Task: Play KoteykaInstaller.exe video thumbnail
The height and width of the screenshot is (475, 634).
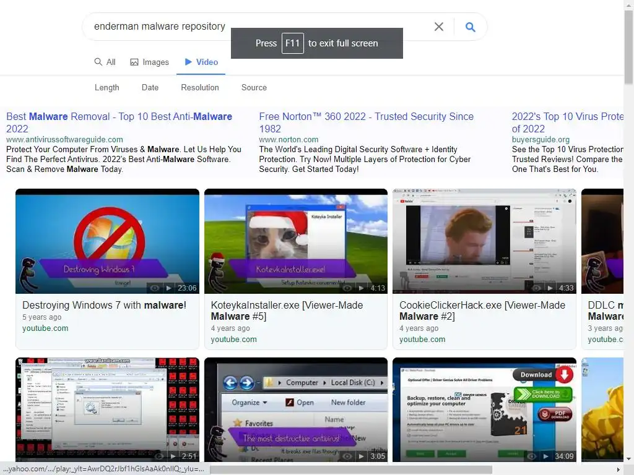Action: (x=296, y=241)
